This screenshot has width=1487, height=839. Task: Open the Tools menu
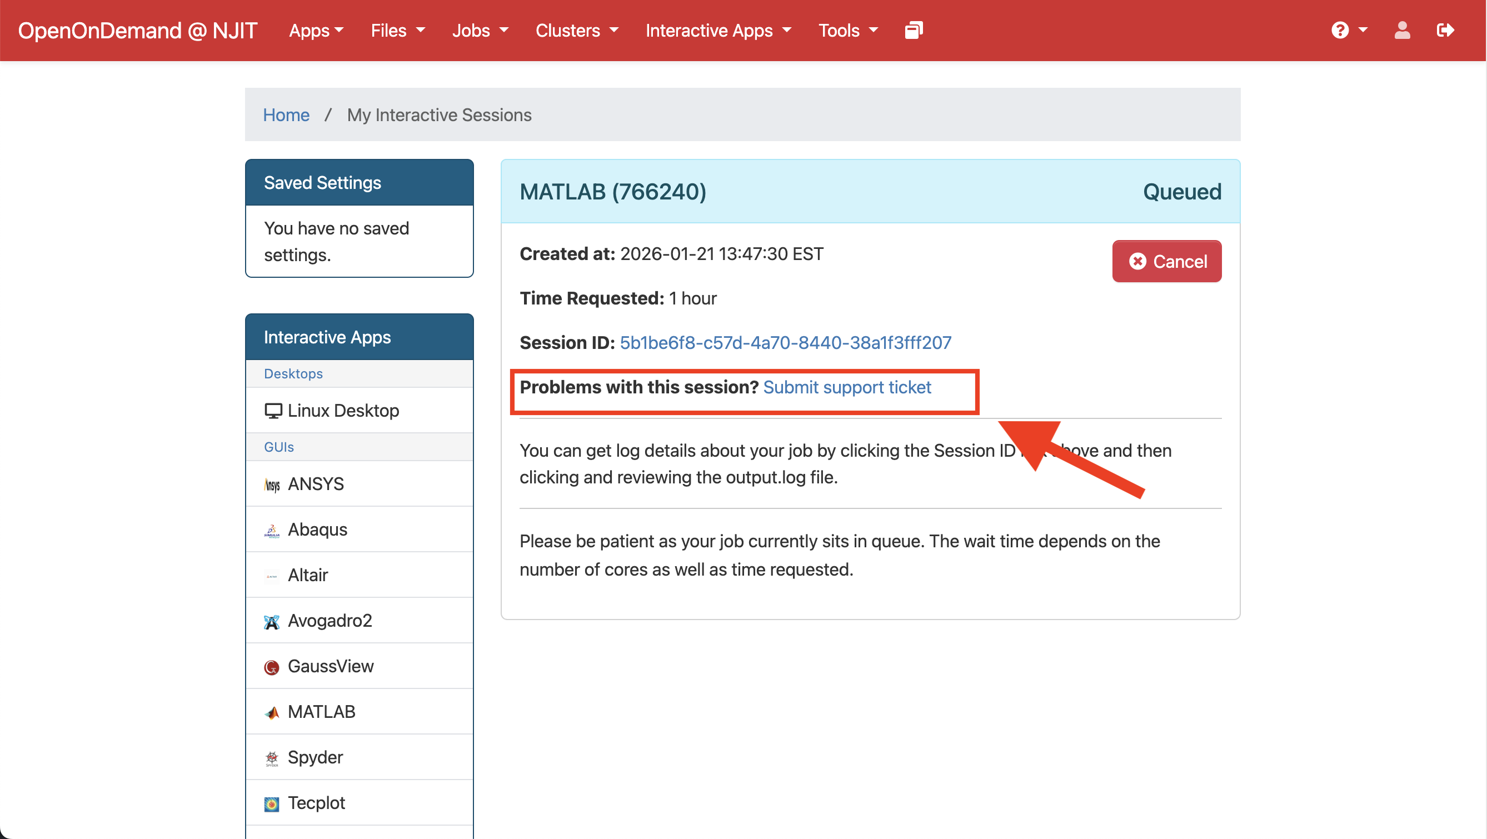pyautogui.click(x=847, y=31)
